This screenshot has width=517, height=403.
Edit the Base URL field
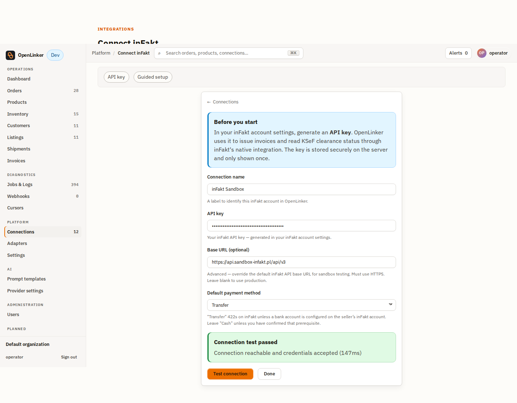coord(301,262)
